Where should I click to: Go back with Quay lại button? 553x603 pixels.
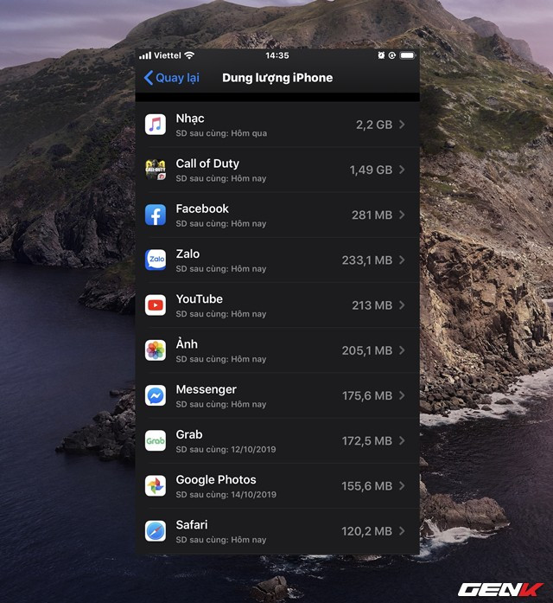click(172, 78)
